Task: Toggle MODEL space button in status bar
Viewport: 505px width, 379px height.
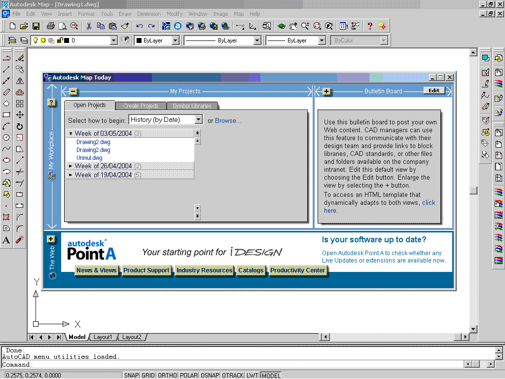Action: pyautogui.click(x=271, y=376)
